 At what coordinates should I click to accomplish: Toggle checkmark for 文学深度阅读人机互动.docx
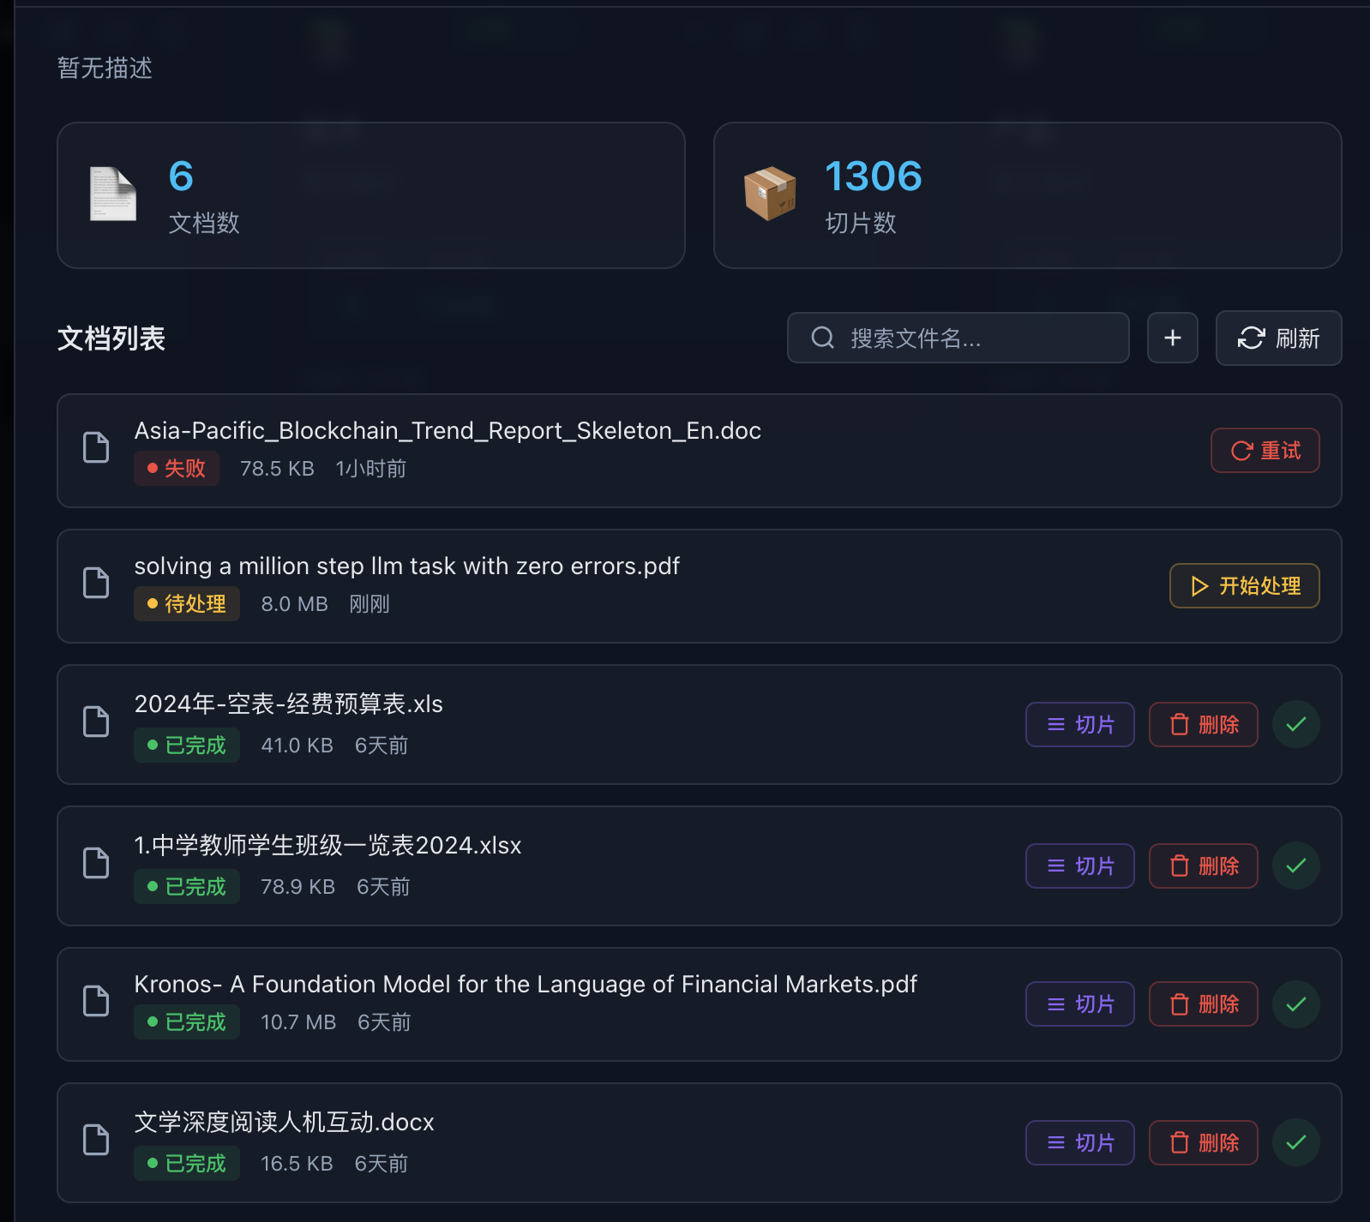[1295, 1143]
